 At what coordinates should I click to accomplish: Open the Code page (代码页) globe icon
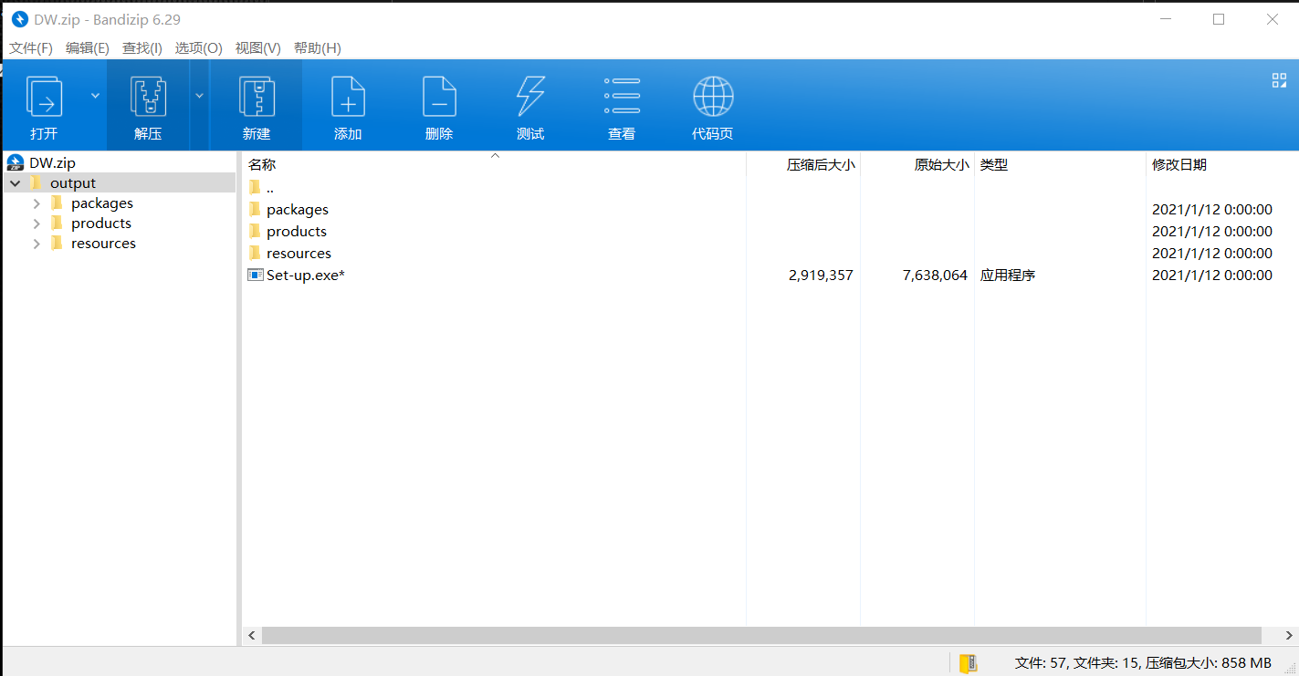pyautogui.click(x=713, y=96)
